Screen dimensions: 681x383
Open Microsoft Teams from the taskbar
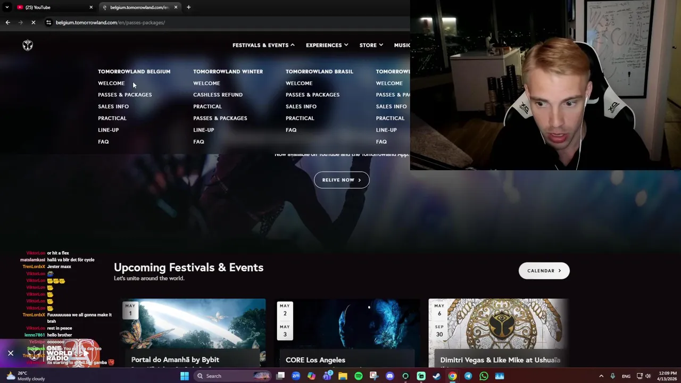coord(327,376)
